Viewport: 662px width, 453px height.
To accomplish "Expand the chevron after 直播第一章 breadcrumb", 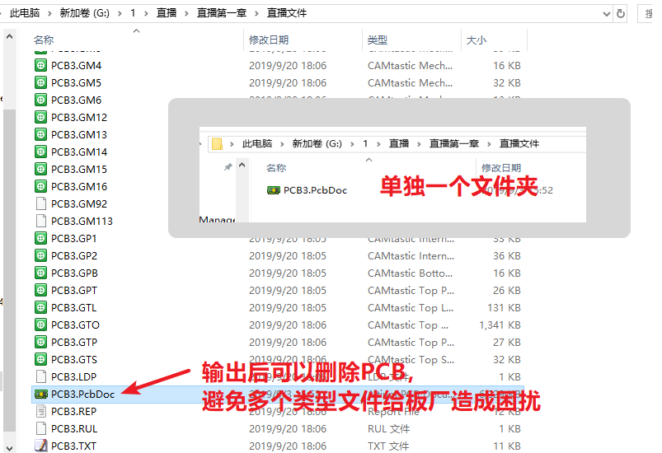I will 259,12.
